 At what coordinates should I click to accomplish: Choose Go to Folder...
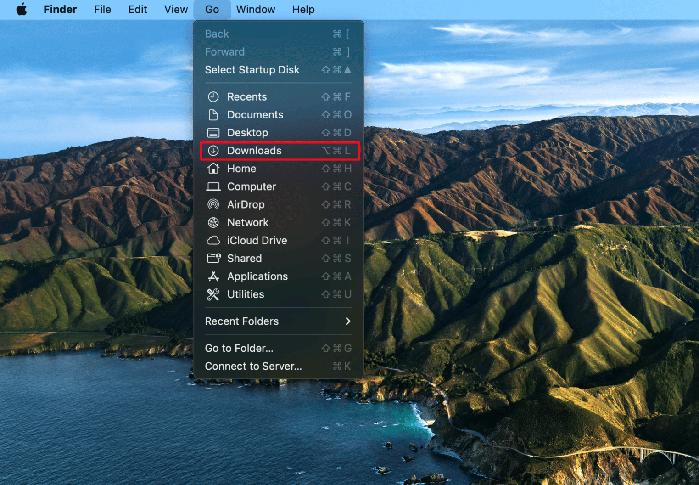point(279,348)
